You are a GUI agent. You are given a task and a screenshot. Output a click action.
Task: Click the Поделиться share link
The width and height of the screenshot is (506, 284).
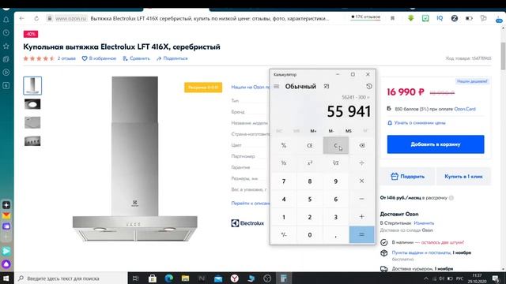coord(172,58)
